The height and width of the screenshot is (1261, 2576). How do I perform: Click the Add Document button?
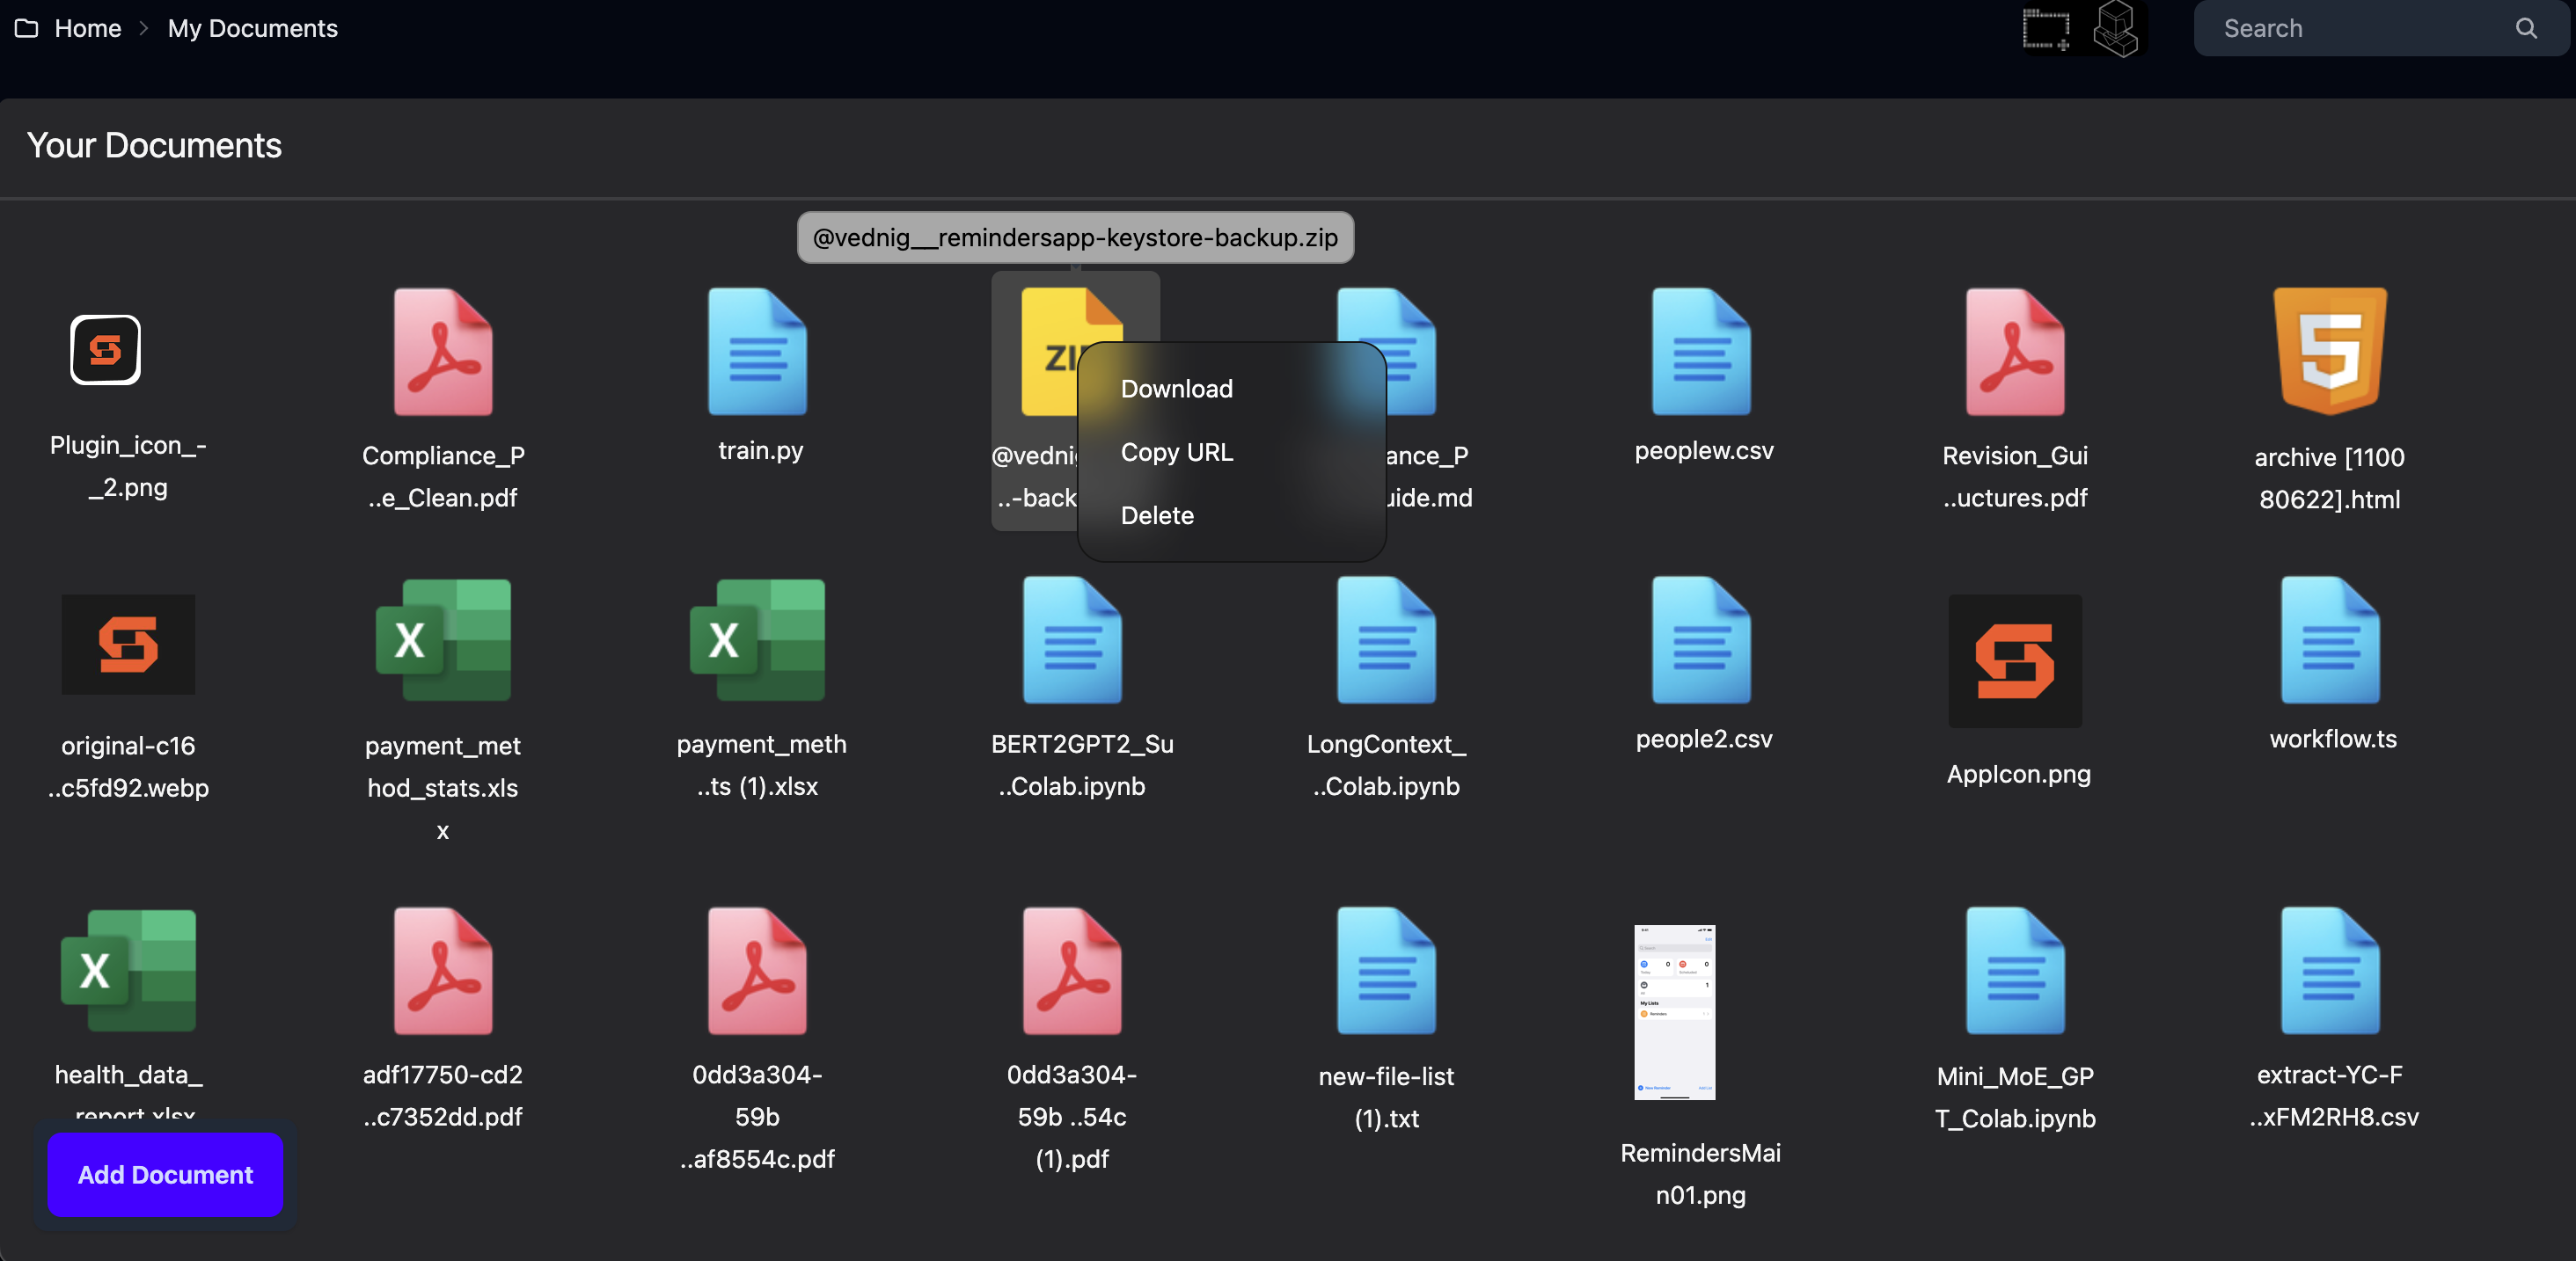tap(164, 1174)
